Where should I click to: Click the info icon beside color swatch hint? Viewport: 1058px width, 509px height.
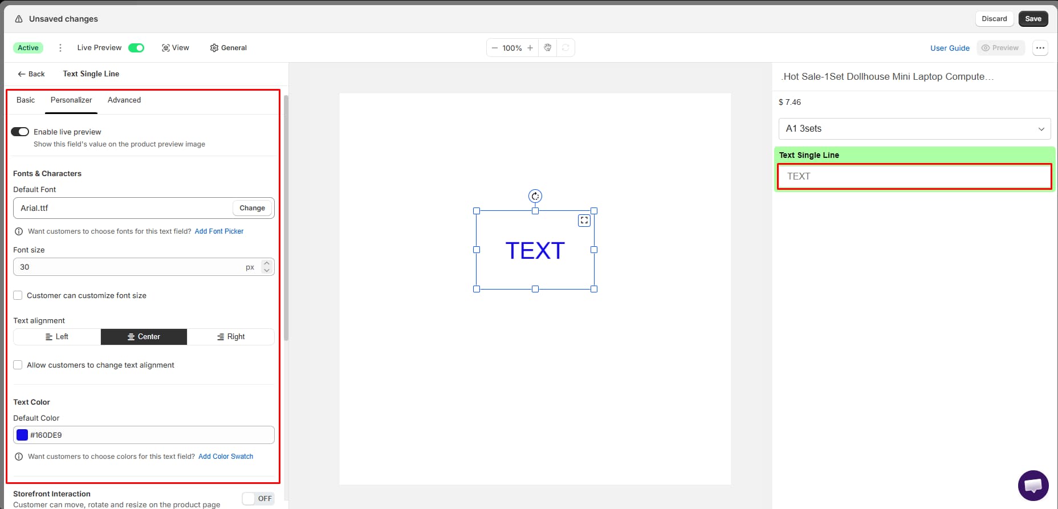coord(19,457)
